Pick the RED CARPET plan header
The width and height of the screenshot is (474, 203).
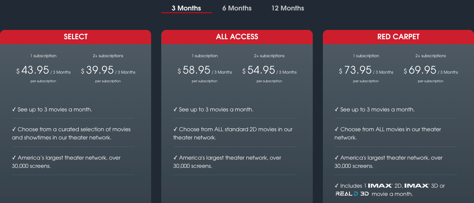pyautogui.click(x=398, y=37)
